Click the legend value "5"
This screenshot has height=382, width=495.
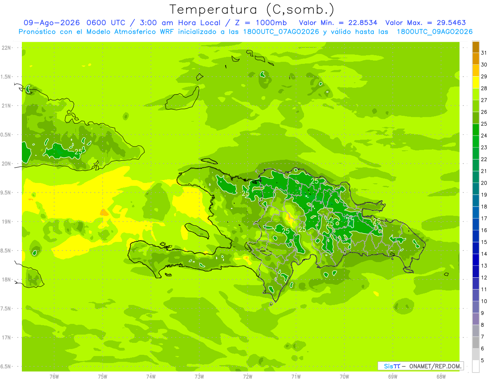[483, 361]
